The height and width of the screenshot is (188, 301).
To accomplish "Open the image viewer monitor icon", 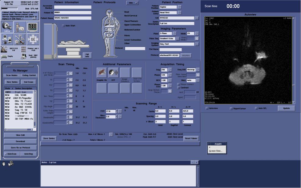I will (33, 27).
